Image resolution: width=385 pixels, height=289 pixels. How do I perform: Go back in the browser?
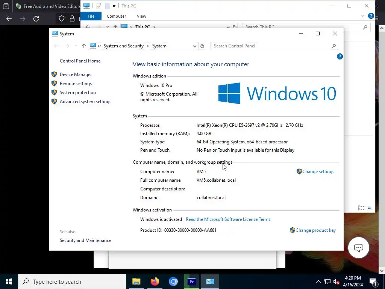pyautogui.click(x=9, y=19)
